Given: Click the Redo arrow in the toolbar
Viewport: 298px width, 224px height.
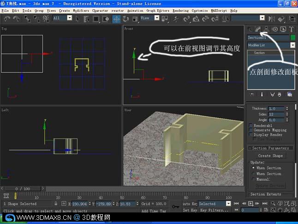Looking at the screenshot, I should pyautogui.click(x=16, y=18).
